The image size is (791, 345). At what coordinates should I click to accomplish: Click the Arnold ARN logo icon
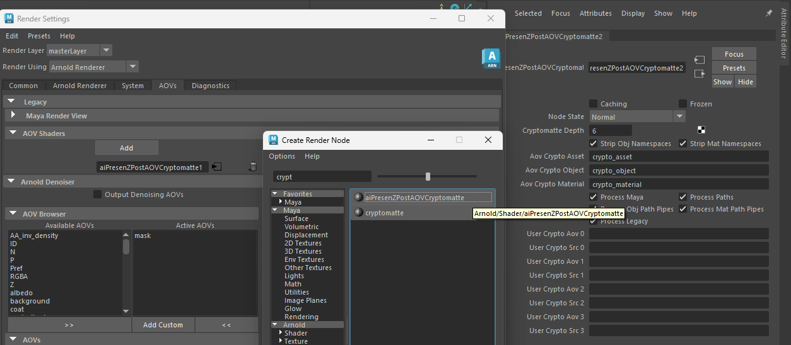pos(491,59)
